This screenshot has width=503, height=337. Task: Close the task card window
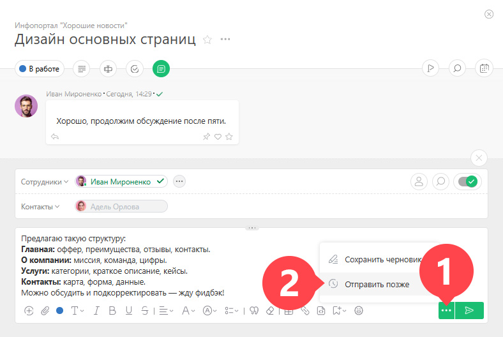pyautogui.click(x=488, y=14)
